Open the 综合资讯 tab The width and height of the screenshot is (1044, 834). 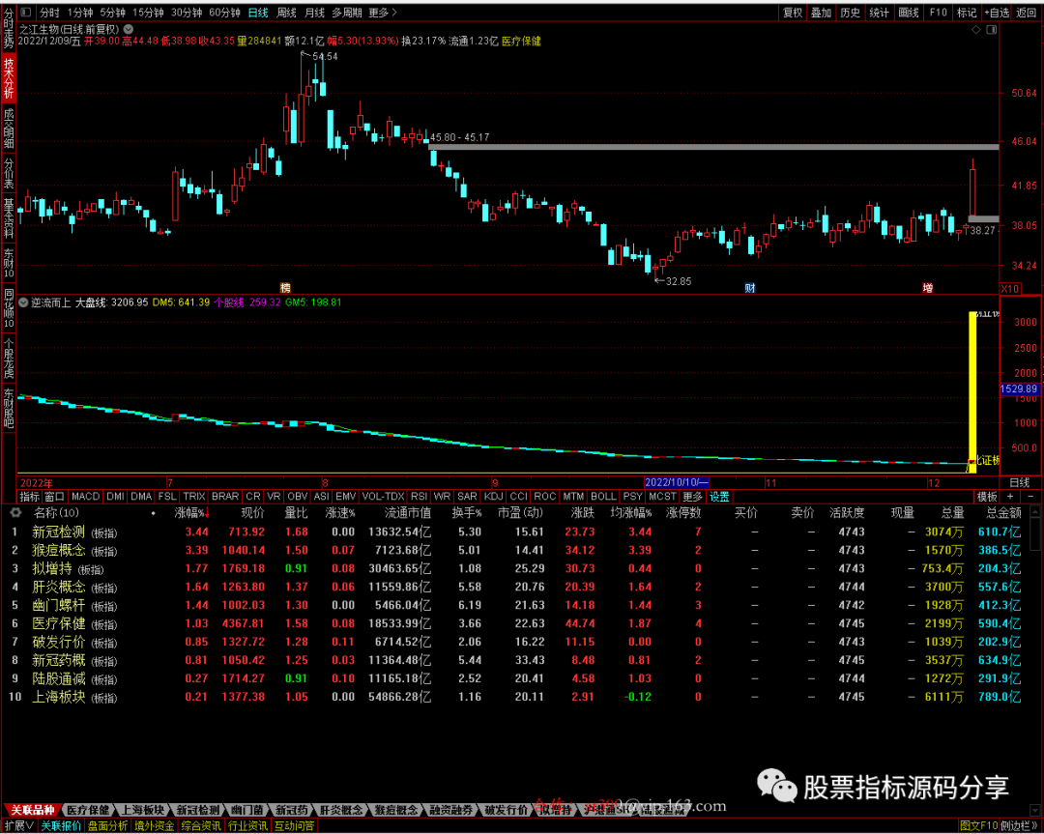pyautogui.click(x=201, y=825)
